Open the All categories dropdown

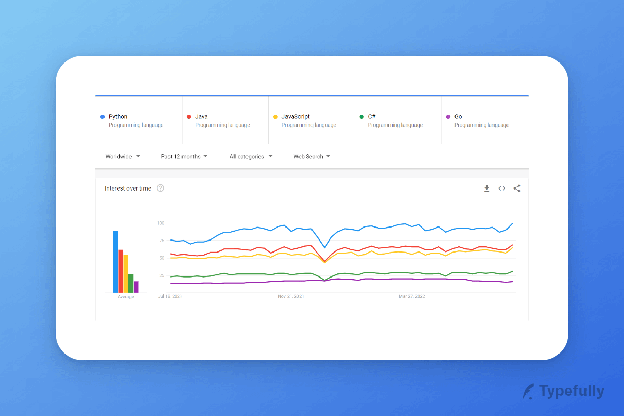[251, 156]
